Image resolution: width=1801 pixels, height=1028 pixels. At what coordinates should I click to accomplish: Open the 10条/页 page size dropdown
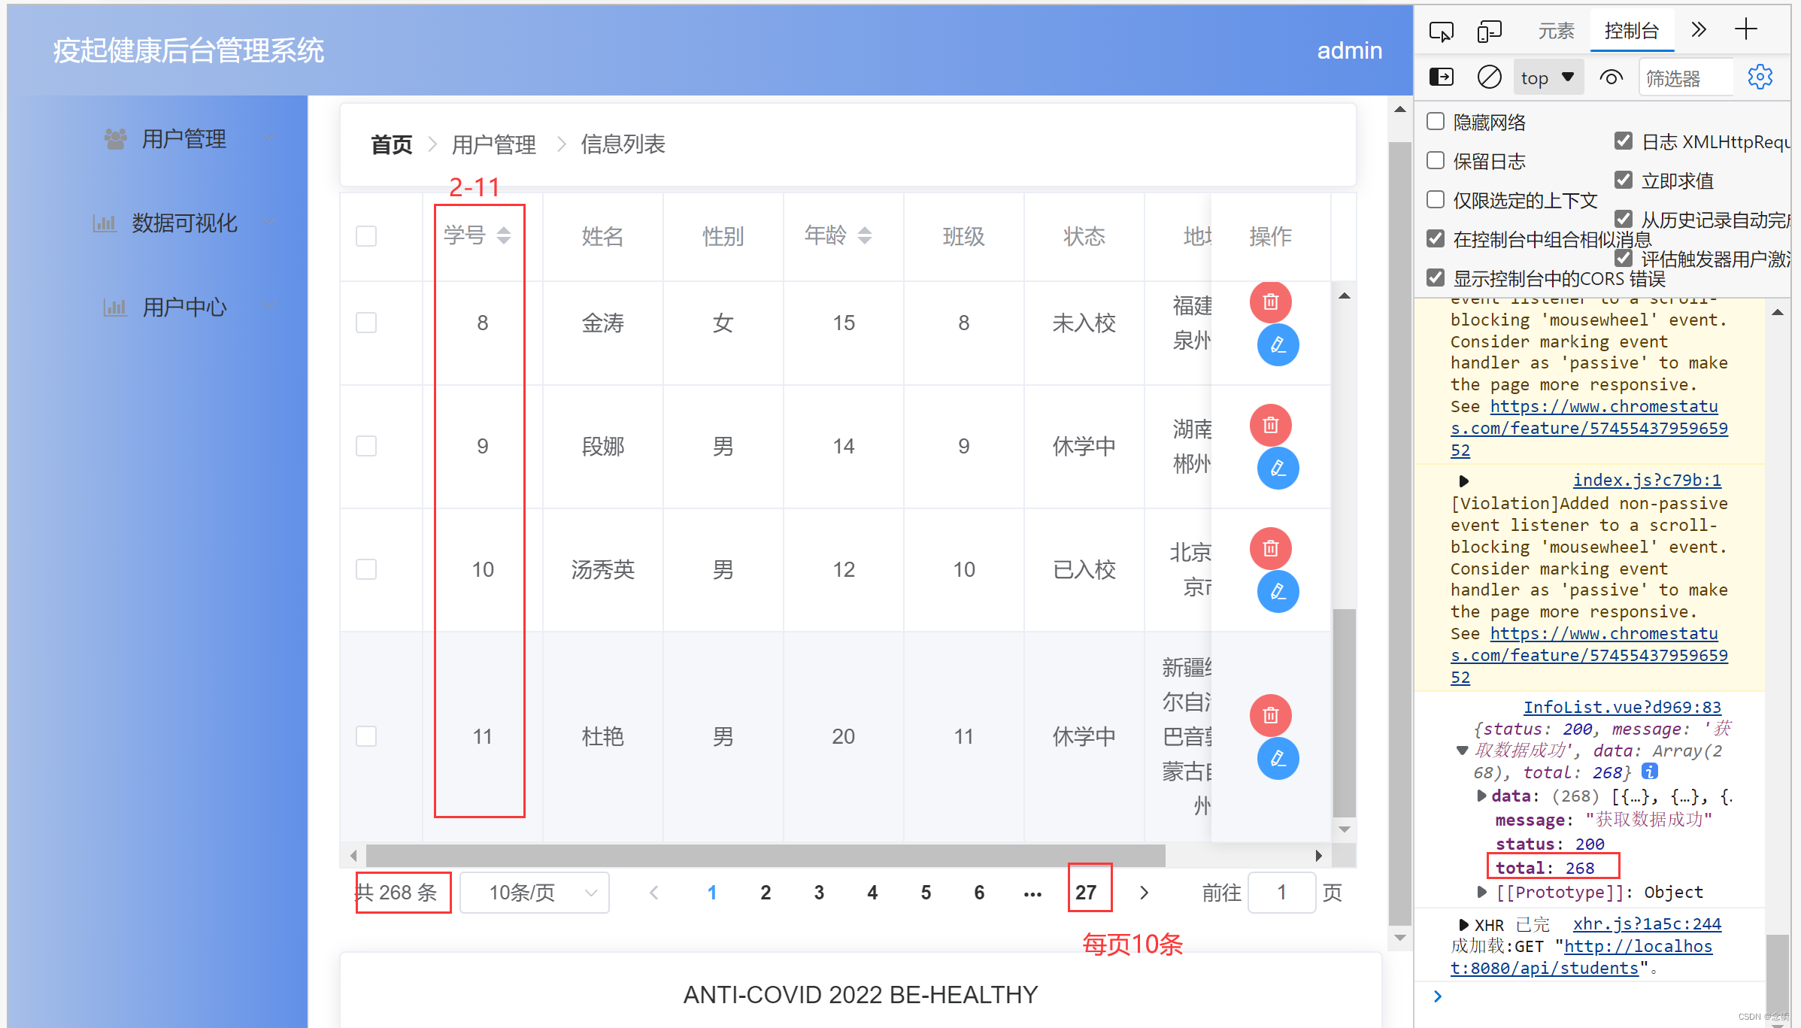[x=535, y=893]
